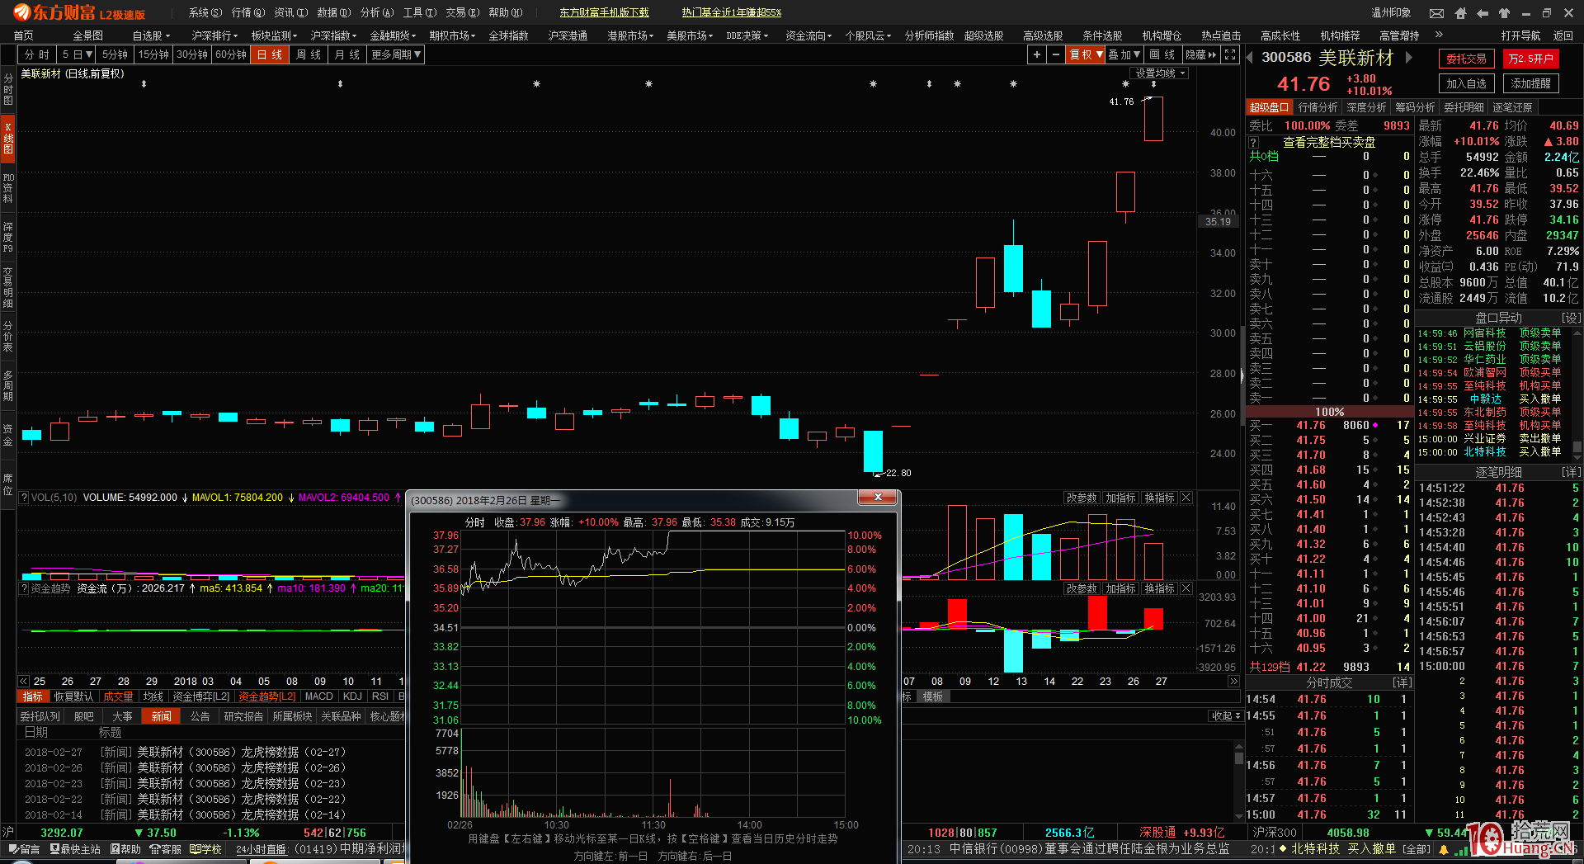
Task: Switch to 公告 announcements tab
Action: pos(200,716)
